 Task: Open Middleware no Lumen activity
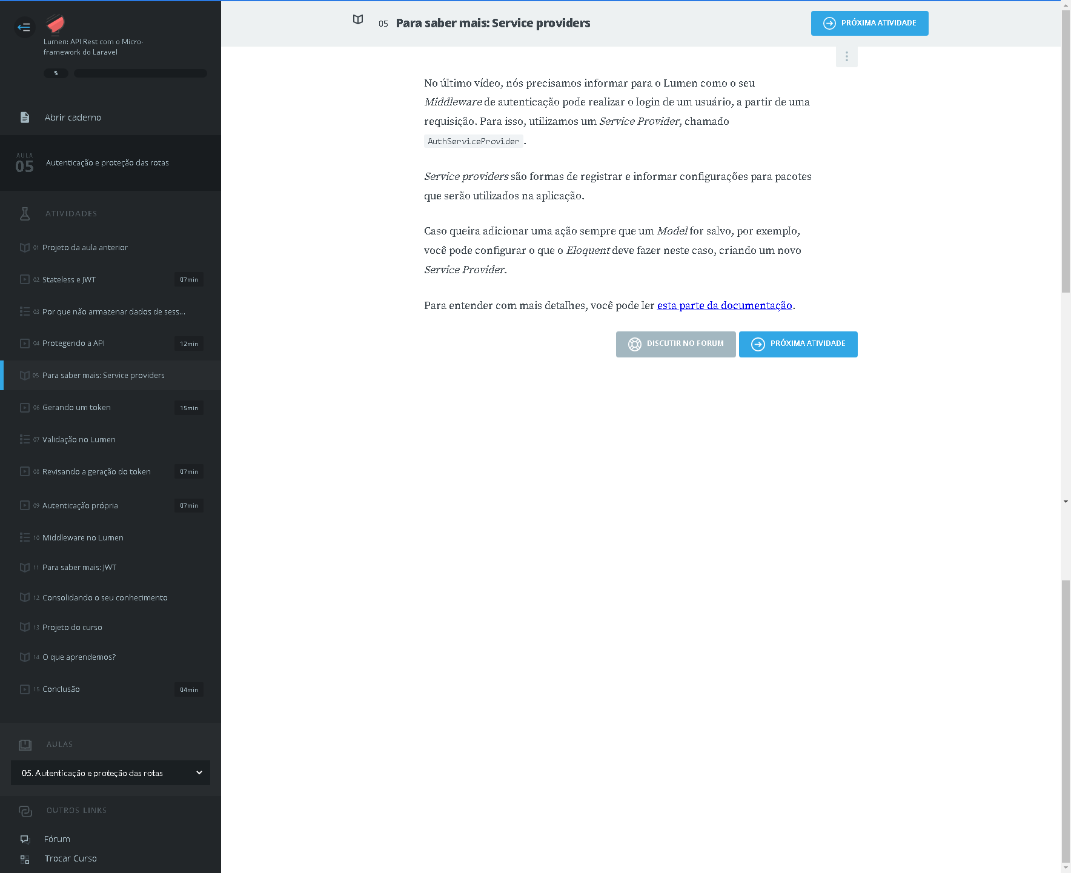[x=82, y=538]
